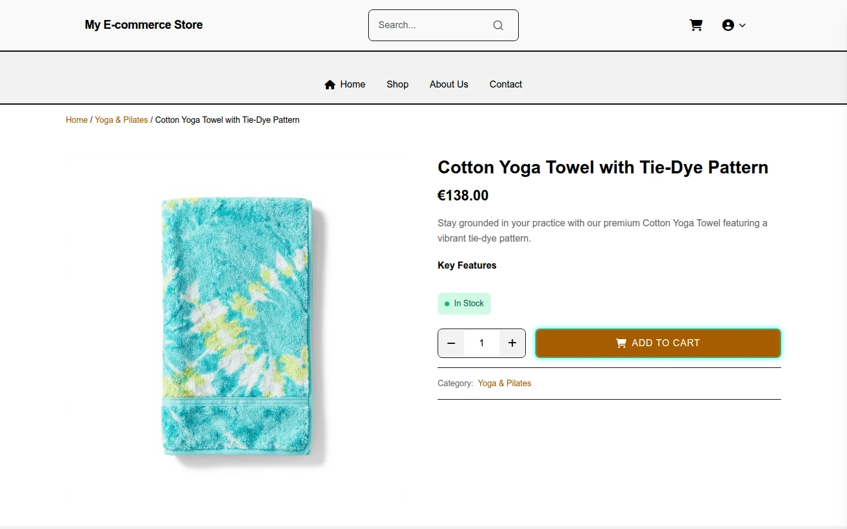The height and width of the screenshot is (529, 847).
Task: Open the Contact menu item
Action: point(506,84)
